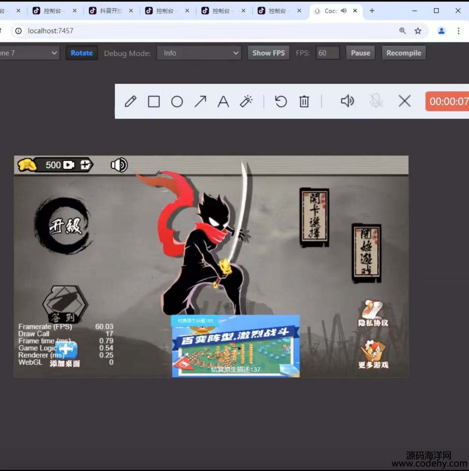The width and height of the screenshot is (469, 471).
Task: Open the level select scroll banner
Action: [314, 217]
